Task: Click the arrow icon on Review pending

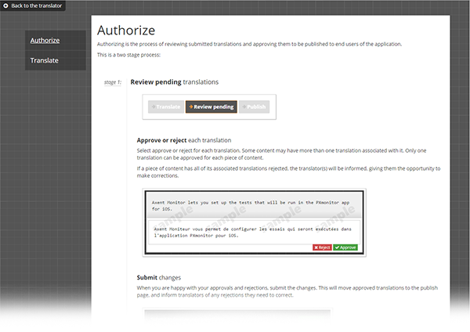Action: pyautogui.click(x=191, y=106)
